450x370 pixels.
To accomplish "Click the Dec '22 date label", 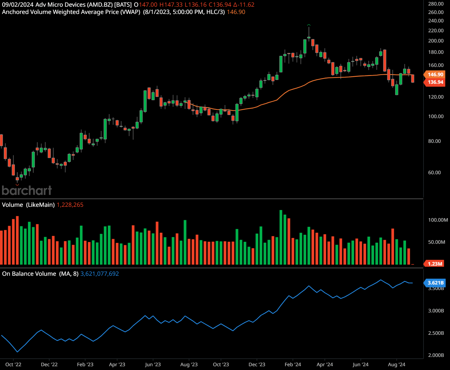I will pos(49,364).
